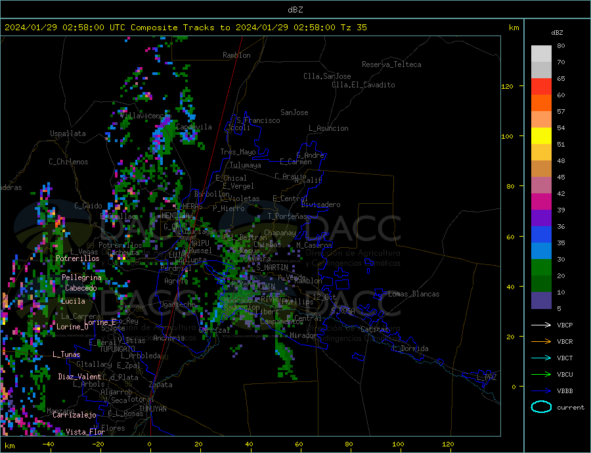Select the red 60 dBZ color swatch
This screenshot has height=453, width=591.
541,87
